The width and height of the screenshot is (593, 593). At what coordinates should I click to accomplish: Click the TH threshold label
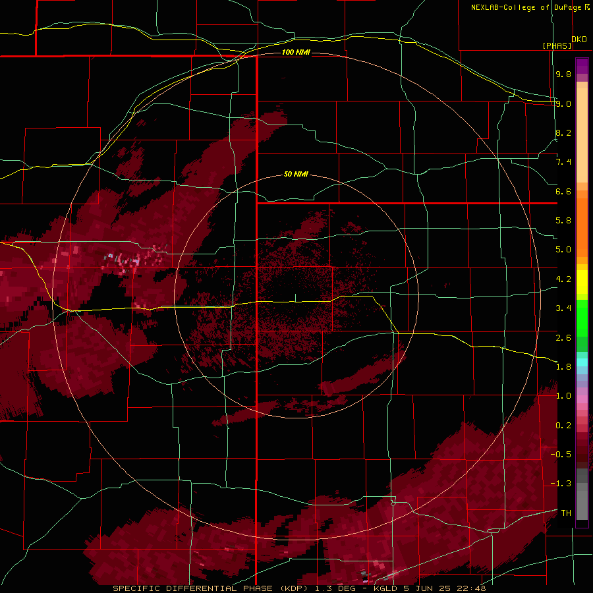[x=566, y=513]
